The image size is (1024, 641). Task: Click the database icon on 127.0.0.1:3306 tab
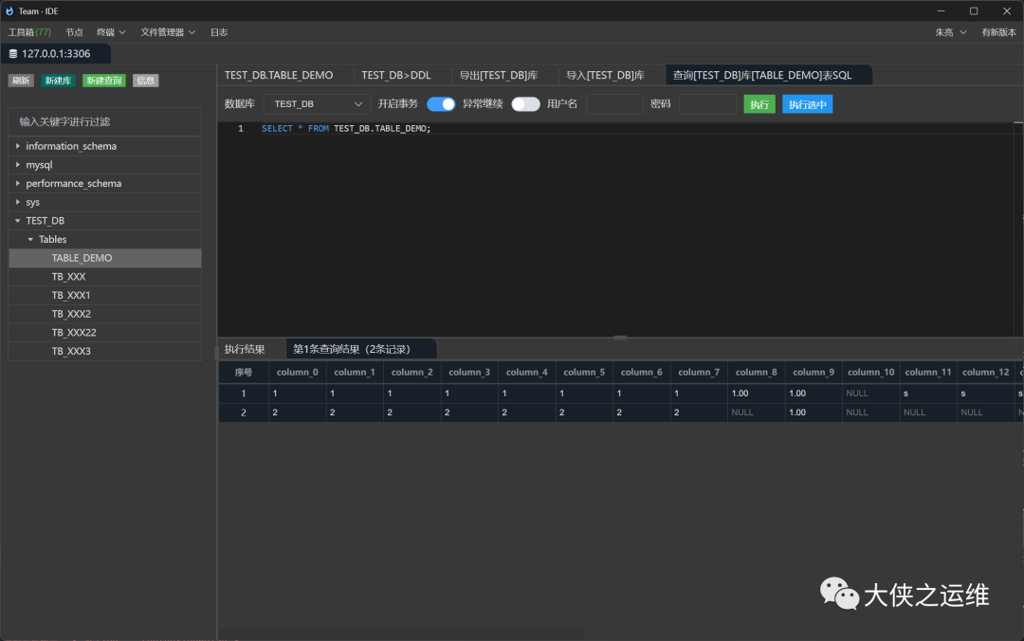(13, 54)
